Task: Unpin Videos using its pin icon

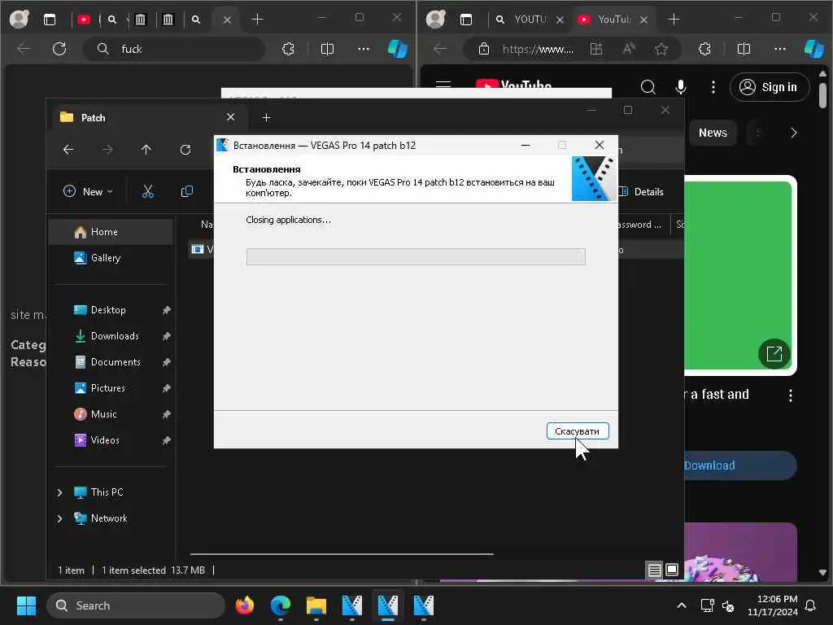Action: [166, 440]
